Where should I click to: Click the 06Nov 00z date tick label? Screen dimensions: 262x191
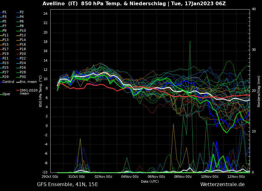156,177
